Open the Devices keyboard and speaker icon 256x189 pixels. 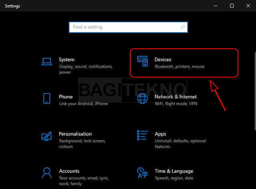coord(142,61)
